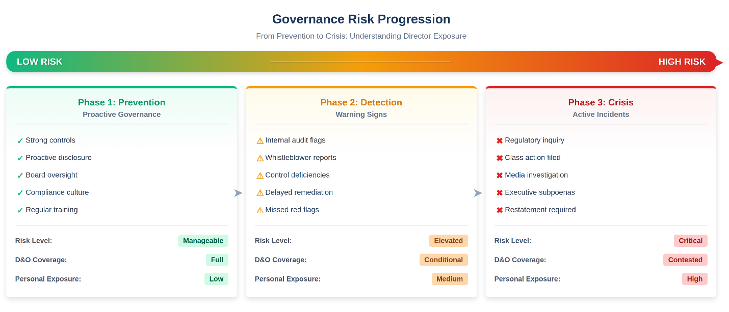Click the Governance Risk Progression title
The image size is (729, 312).
pos(361,19)
